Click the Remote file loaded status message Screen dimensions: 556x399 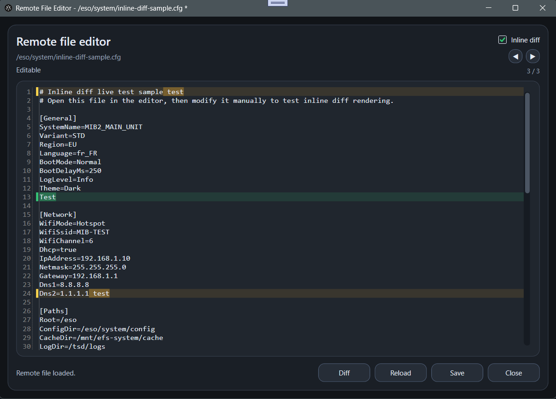(46, 373)
